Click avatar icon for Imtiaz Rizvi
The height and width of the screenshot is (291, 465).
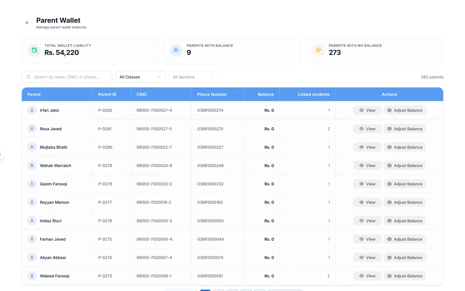(x=32, y=221)
